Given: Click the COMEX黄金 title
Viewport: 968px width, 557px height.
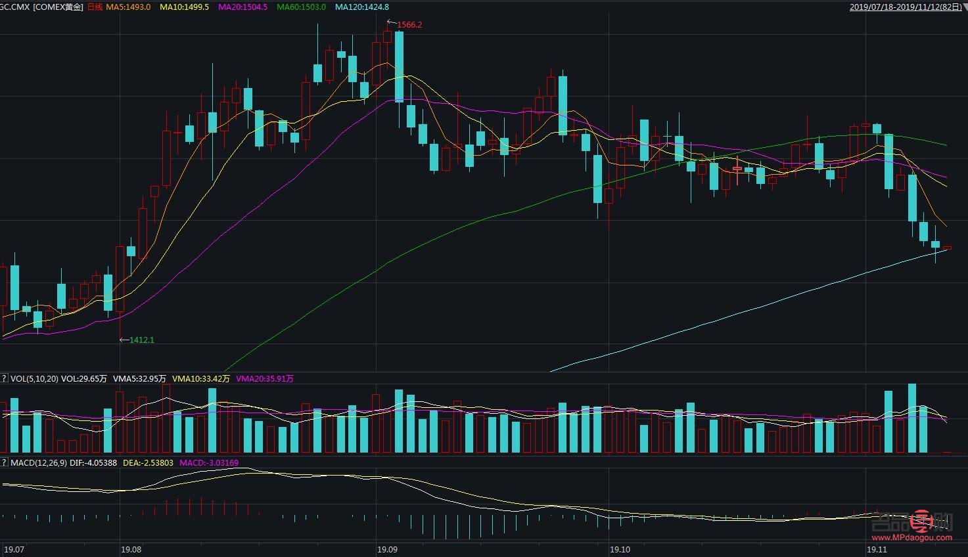Looking at the screenshot, I should (57, 7).
